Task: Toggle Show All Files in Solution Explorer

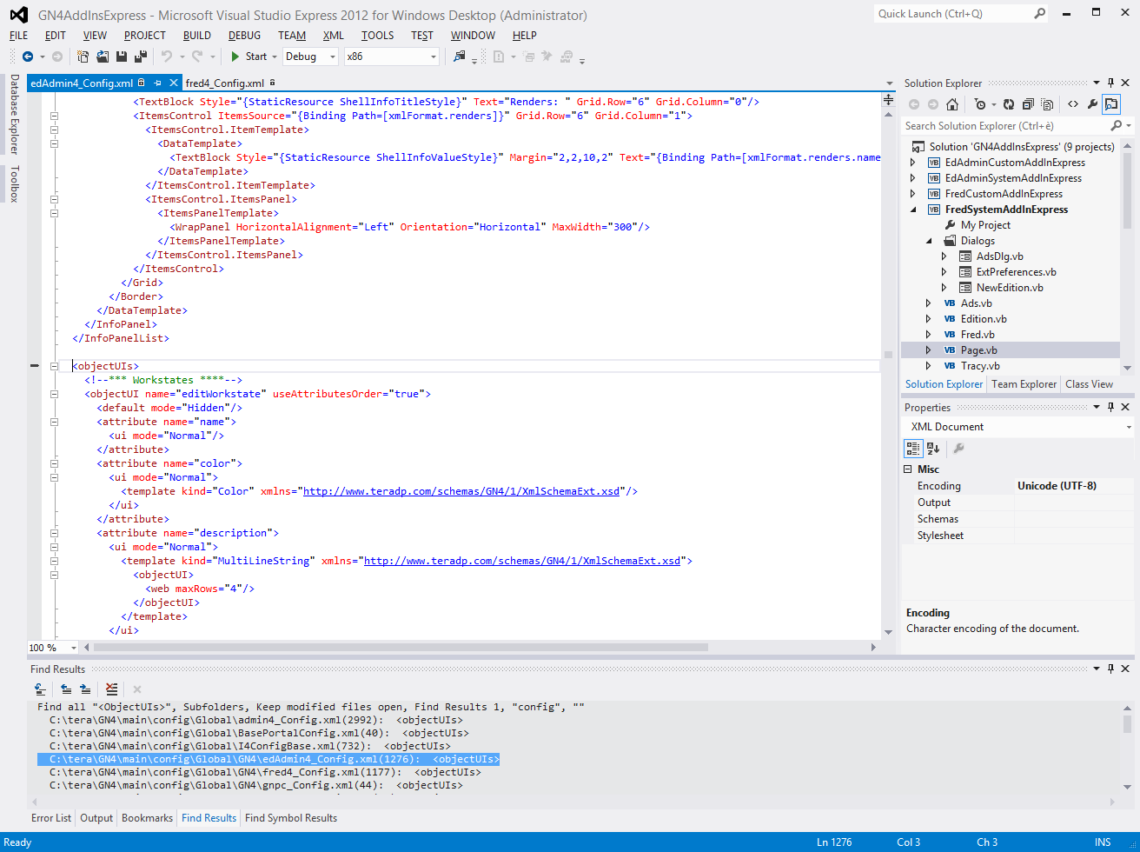Action: tap(1047, 104)
